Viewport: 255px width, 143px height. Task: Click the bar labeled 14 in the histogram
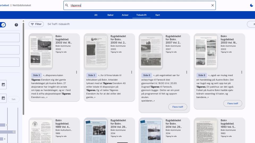pyautogui.click(x=8, y=132)
